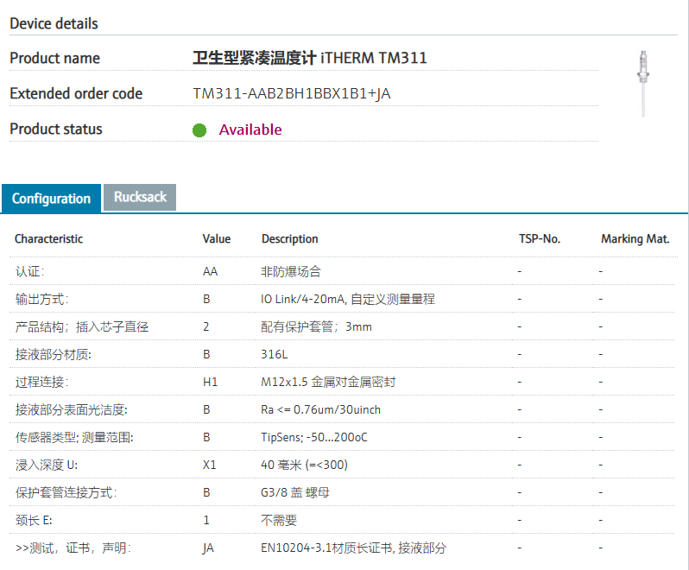Select the Configuration tab
Screen dimensions: 689x570
coord(51,199)
